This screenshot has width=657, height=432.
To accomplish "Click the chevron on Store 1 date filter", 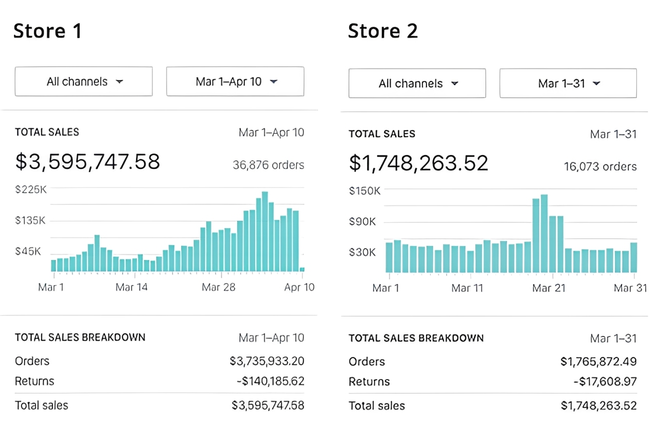I will click(x=274, y=81).
